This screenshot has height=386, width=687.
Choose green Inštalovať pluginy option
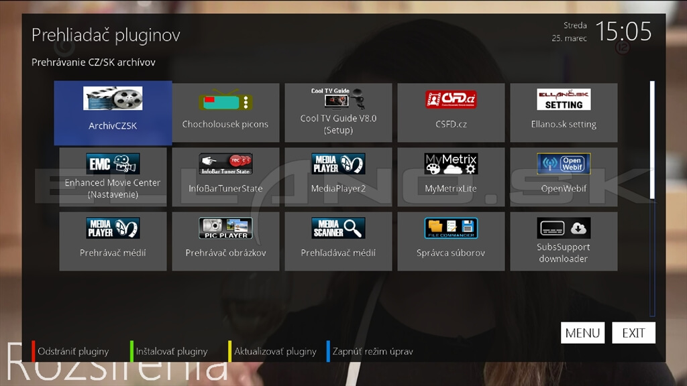point(171,351)
